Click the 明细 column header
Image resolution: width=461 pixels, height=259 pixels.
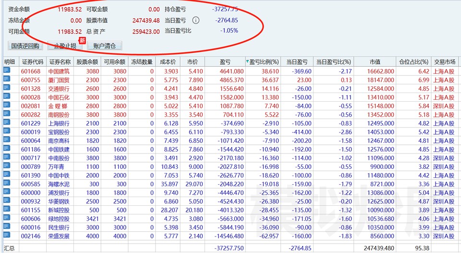point(10,62)
